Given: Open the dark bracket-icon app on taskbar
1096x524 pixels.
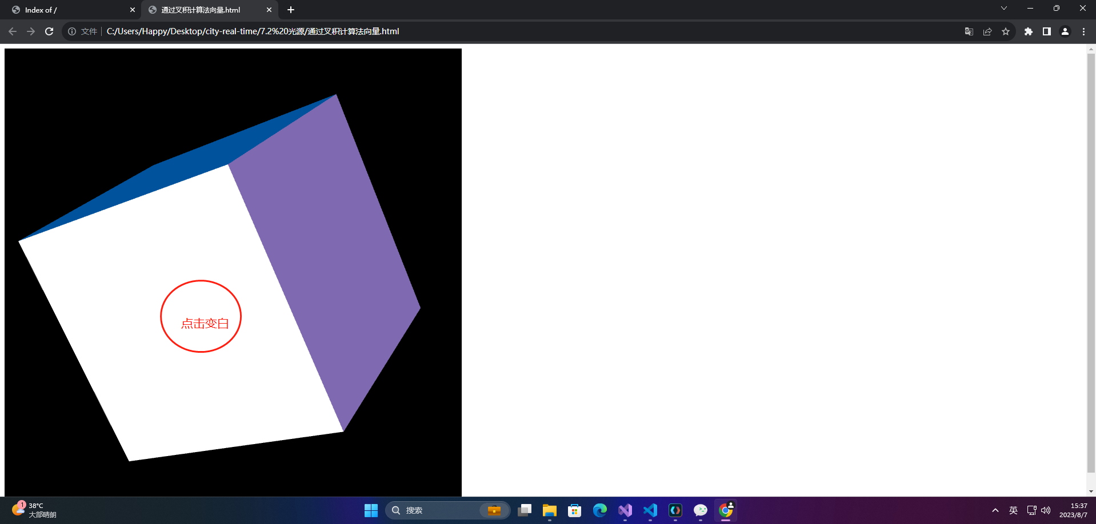Looking at the screenshot, I should pos(675,510).
